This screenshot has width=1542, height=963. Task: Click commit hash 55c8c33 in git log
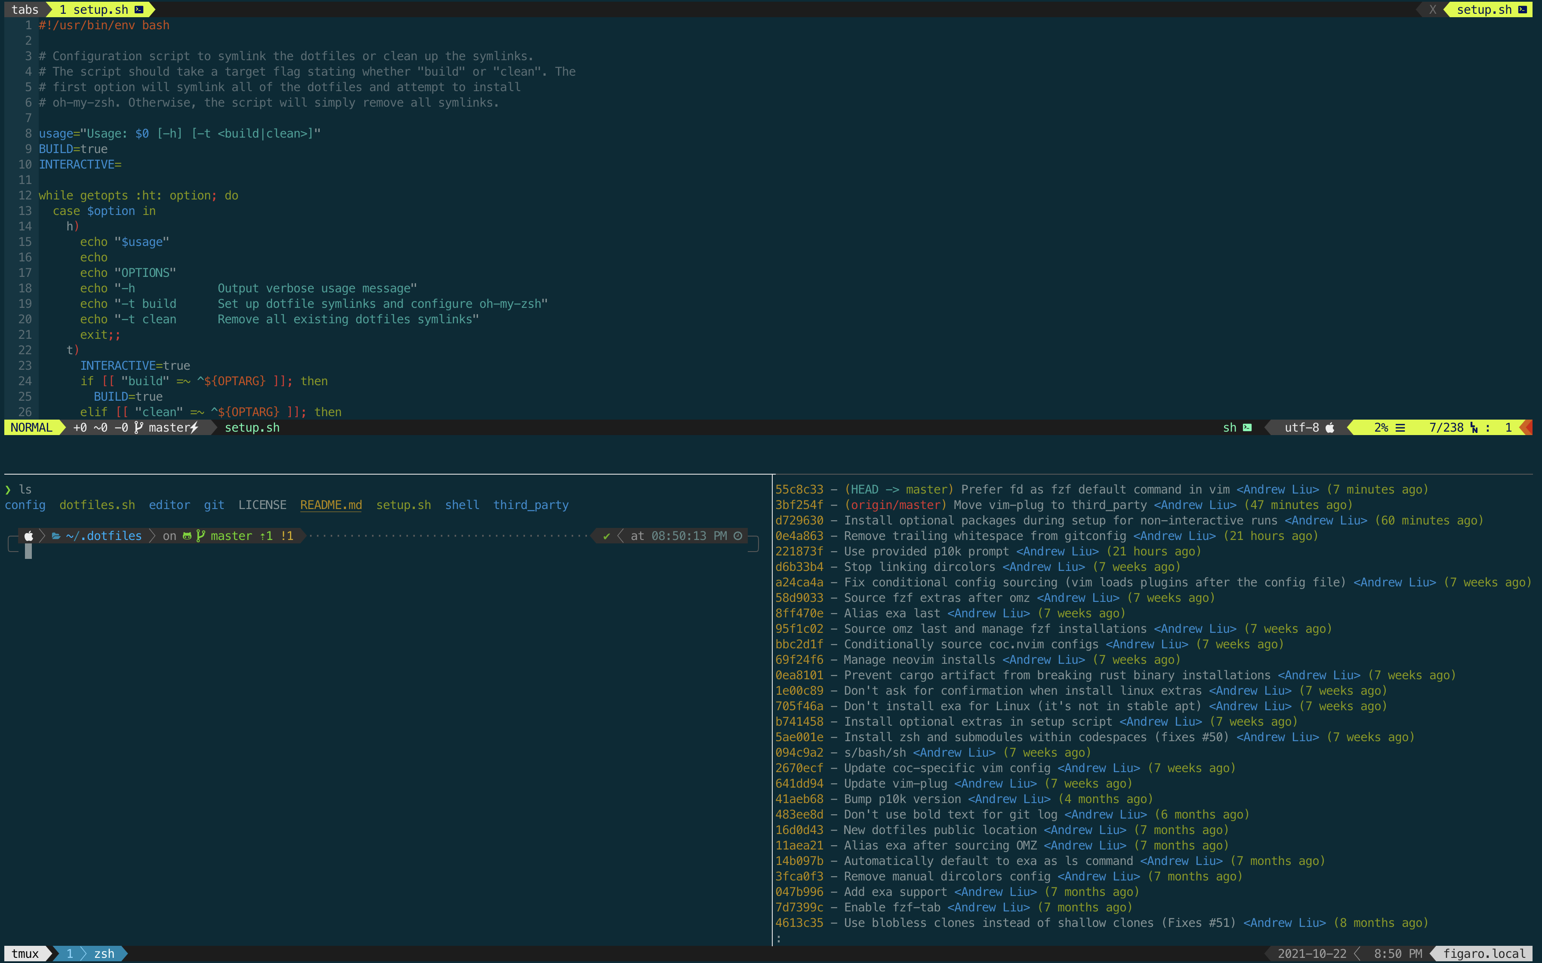[x=799, y=489]
